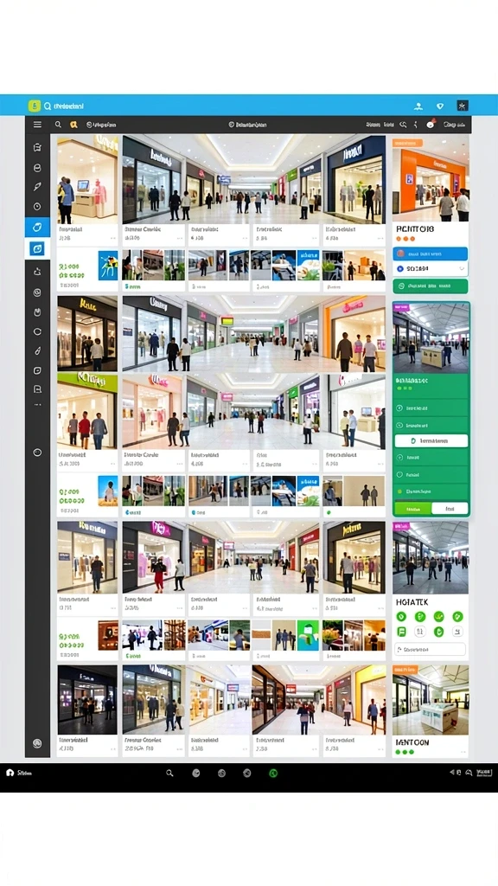Image resolution: width=498 pixels, height=886 pixels.
Task: Click the avatar icon at sidebar bottom
Action: coord(37,743)
